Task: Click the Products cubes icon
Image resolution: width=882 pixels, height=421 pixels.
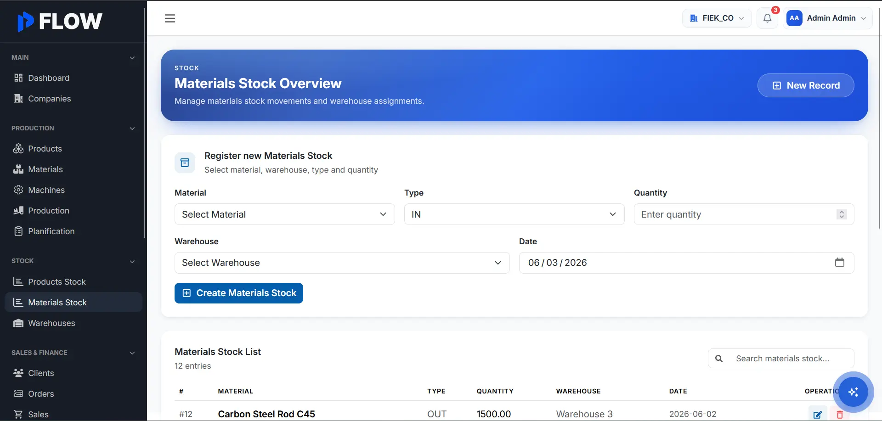Action: (18, 149)
